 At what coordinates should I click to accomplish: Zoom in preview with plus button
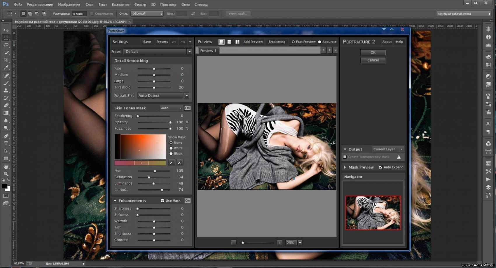pos(280,243)
